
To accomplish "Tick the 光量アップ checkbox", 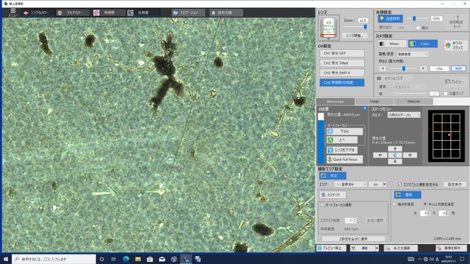I will 446,94.
